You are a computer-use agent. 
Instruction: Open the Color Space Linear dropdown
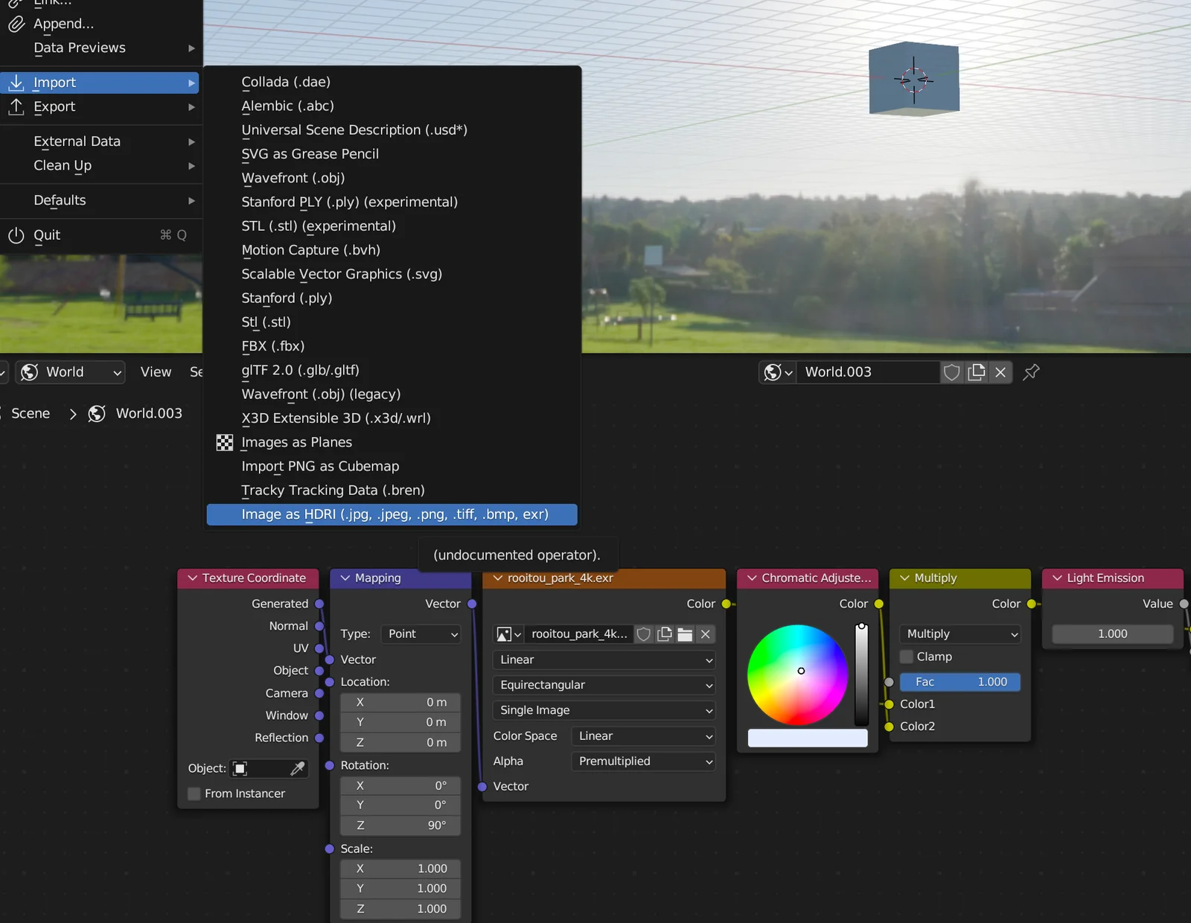(642, 735)
